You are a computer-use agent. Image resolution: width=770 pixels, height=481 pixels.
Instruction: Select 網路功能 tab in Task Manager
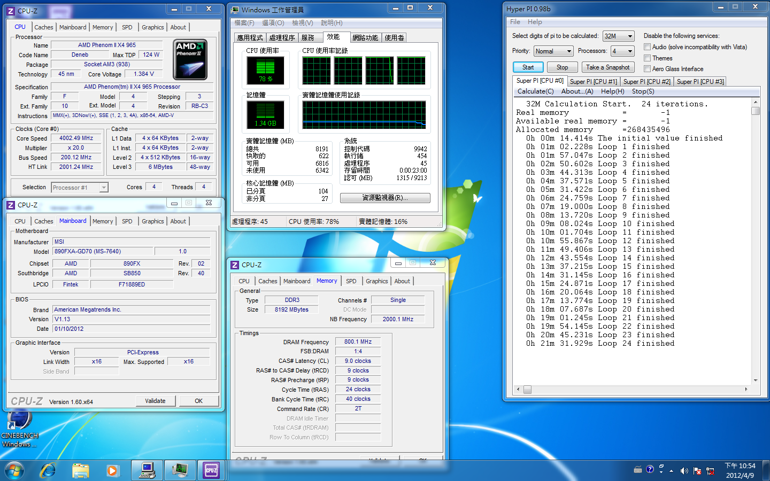[365, 38]
